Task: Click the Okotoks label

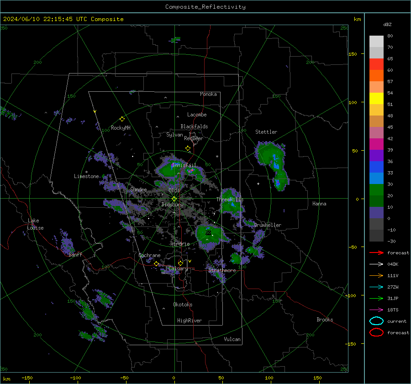Action: click(x=183, y=305)
